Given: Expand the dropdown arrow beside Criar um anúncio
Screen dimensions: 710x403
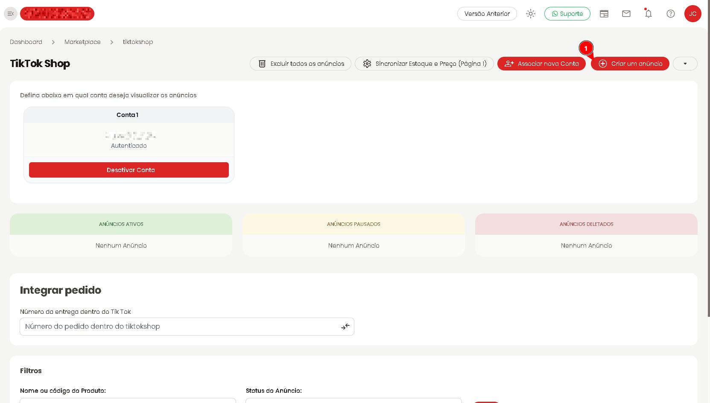Looking at the screenshot, I should tap(685, 64).
